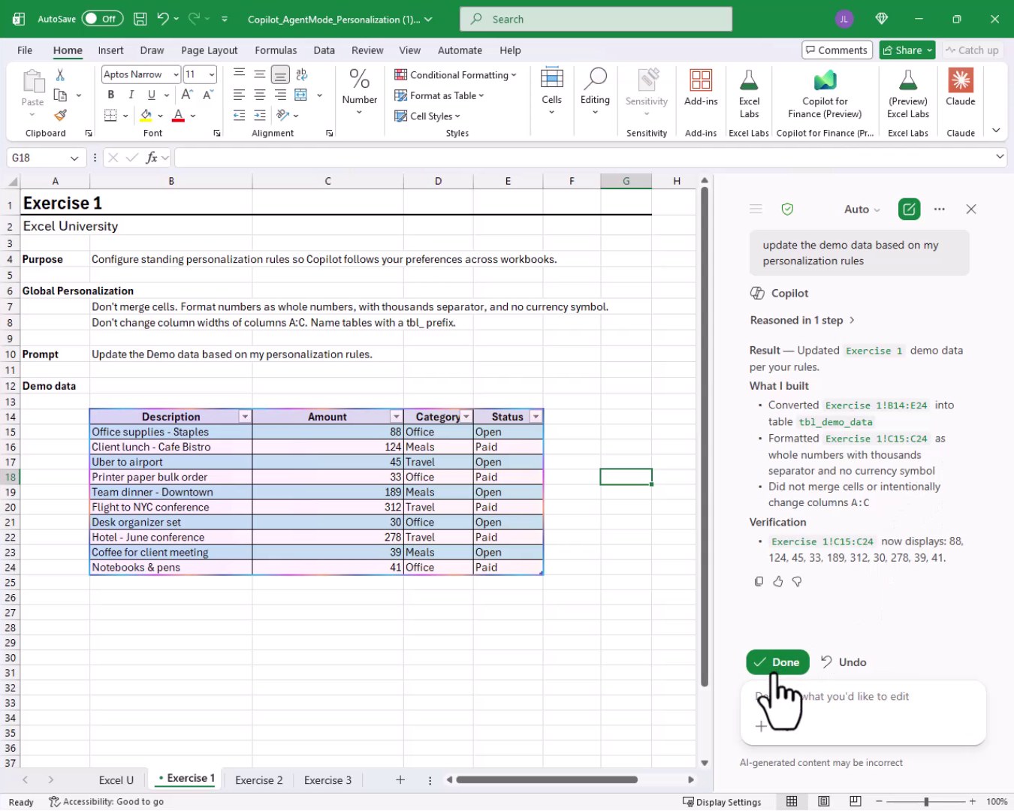This screenshot has height=811, width=1014.
Task: Click the green Done button
Action: pyautogui.click(x=777, y=662)
